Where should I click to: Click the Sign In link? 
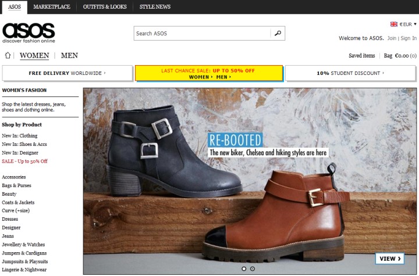[409, 38]
